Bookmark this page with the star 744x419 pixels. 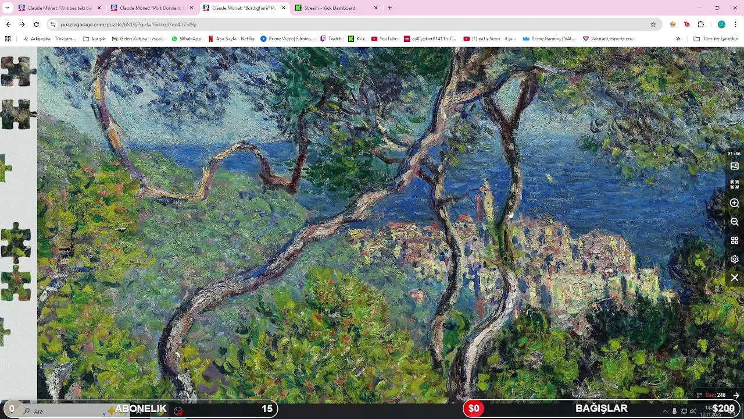point(653,24)
